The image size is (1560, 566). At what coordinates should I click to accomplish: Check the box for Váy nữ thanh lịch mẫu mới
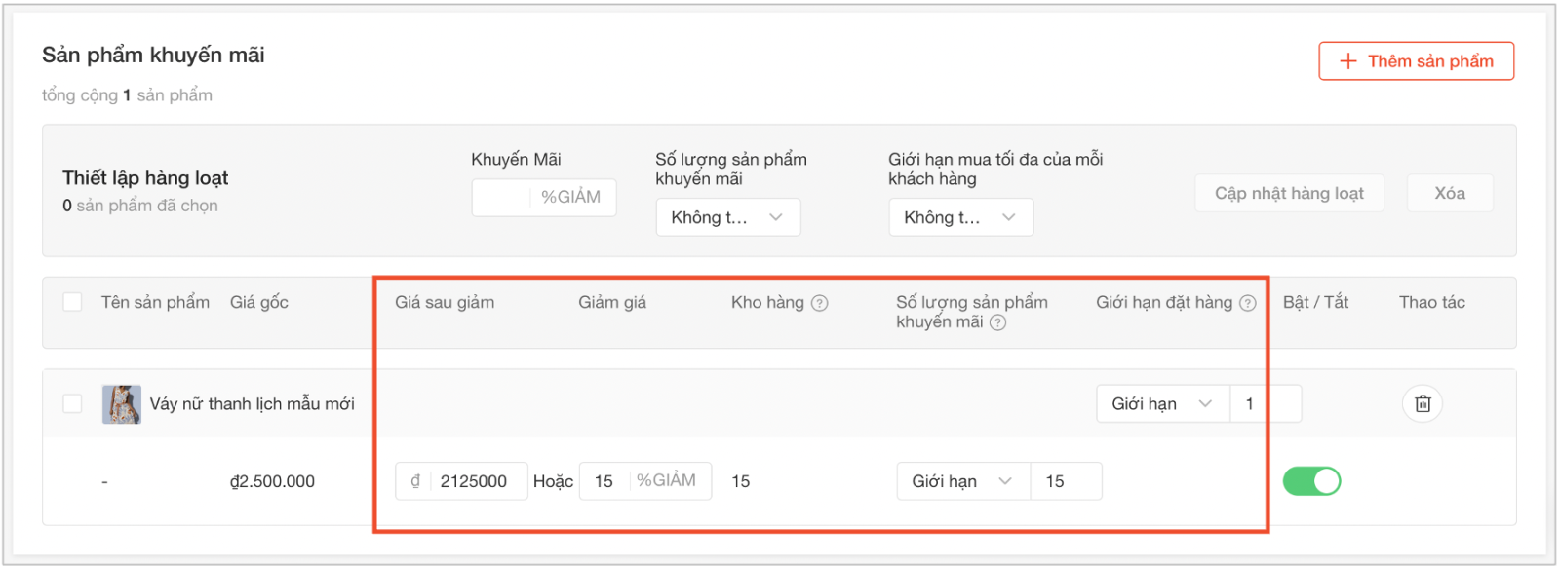(x=72, y=403)
